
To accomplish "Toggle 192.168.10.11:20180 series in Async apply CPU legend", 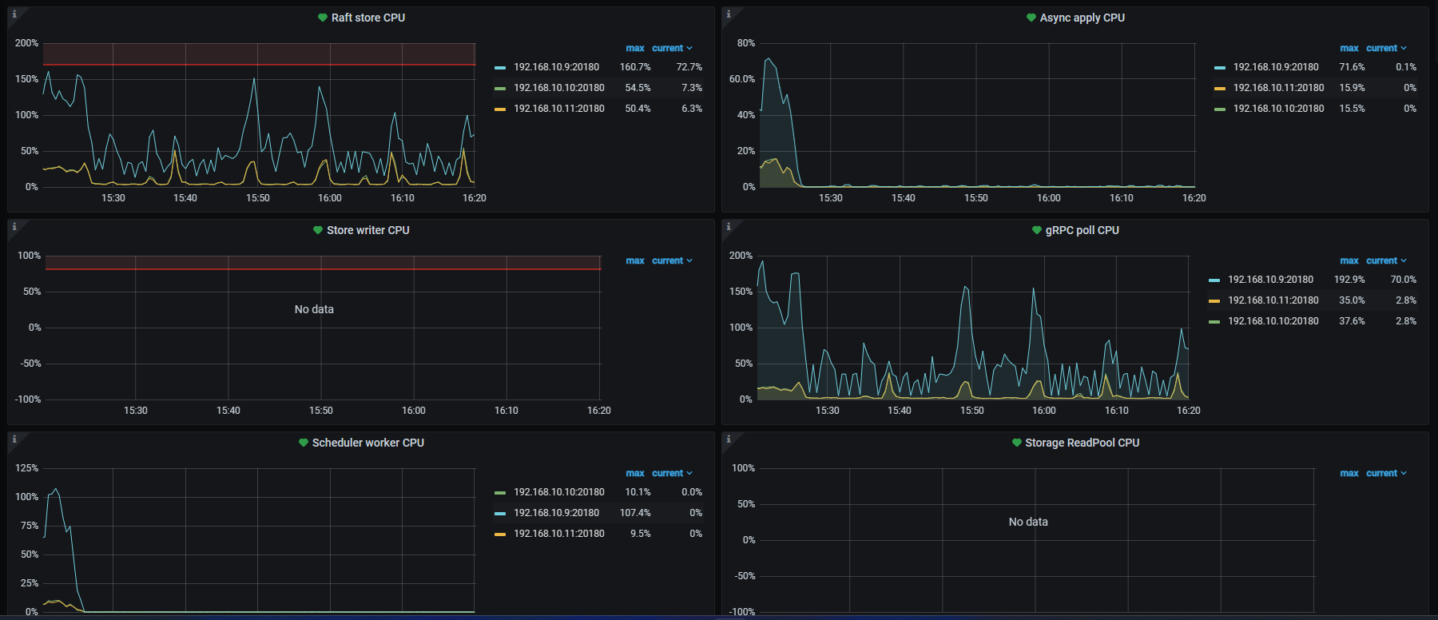I will 1278,88.
